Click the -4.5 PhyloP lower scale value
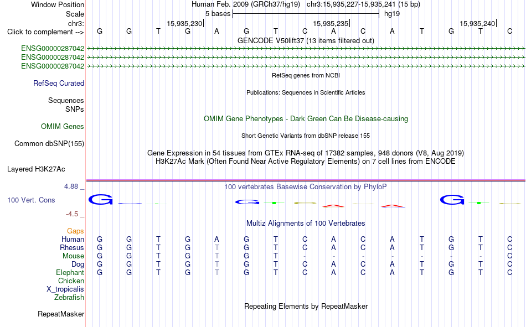 [72, 214]
